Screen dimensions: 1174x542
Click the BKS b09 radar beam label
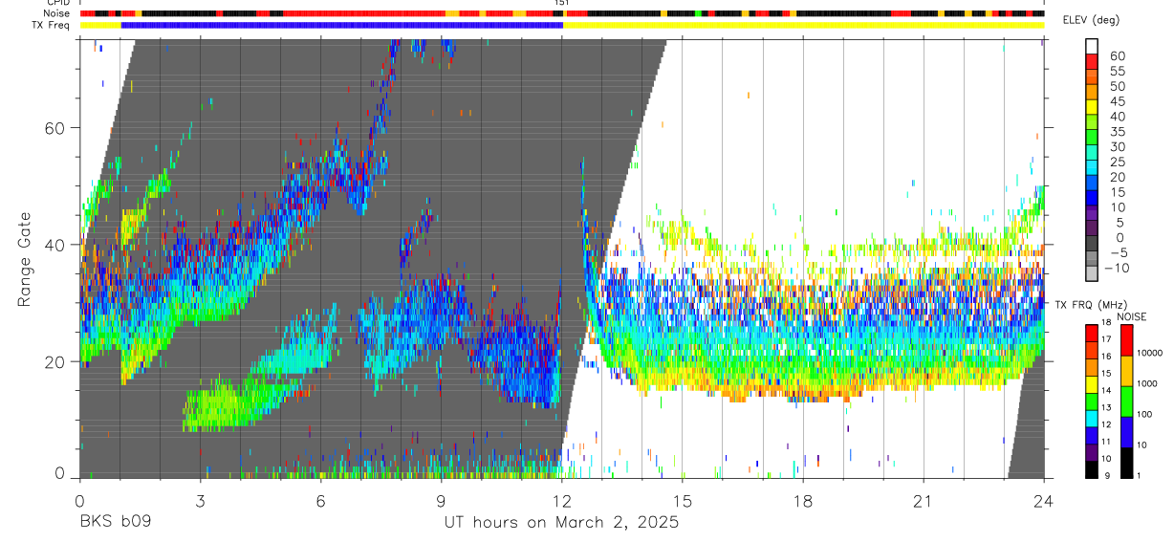pyautogui.click(x=115, y=522)
